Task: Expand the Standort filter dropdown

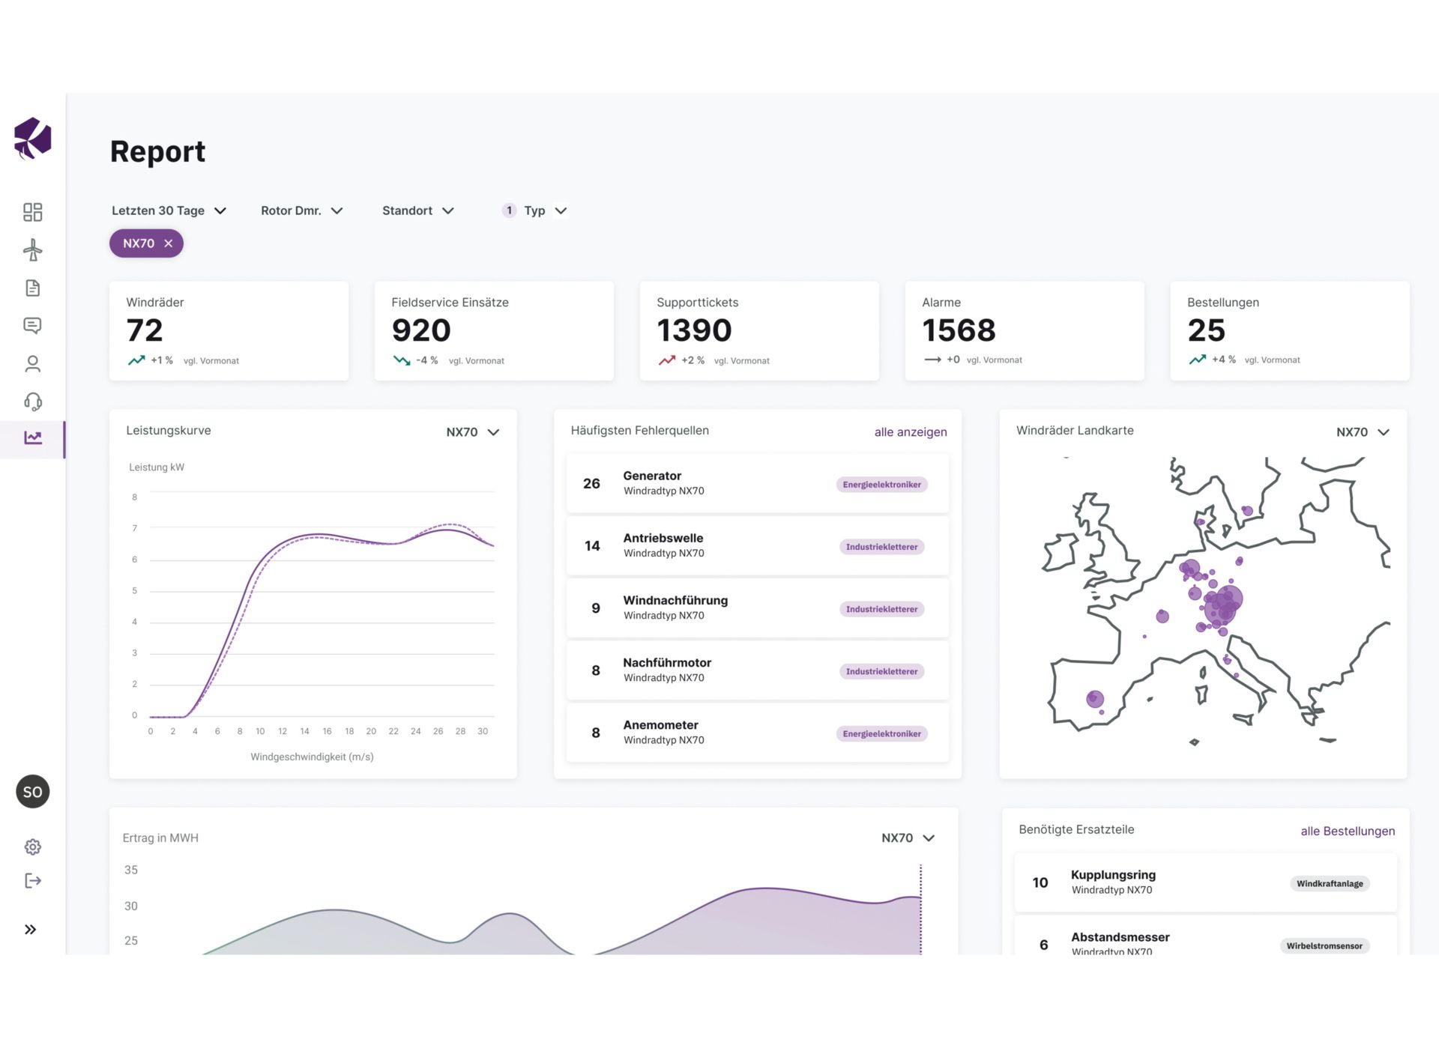Action: [x=417, y=210]
